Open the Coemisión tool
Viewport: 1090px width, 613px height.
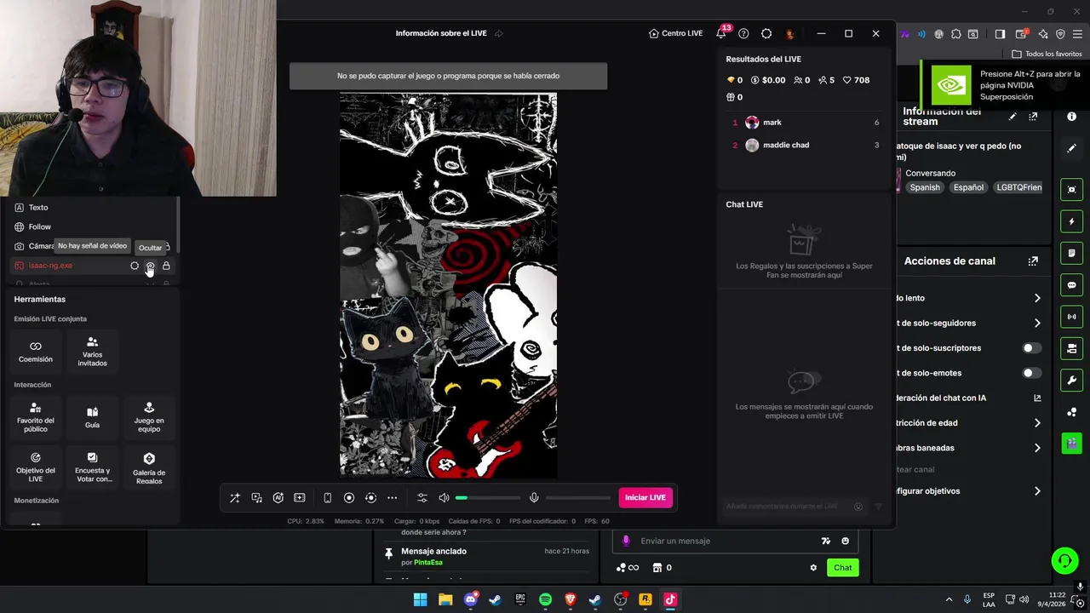click(36, 352)
